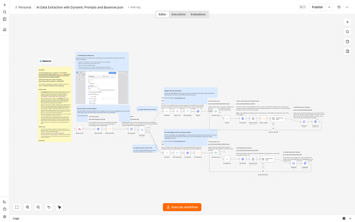
Task: Click the Baserow logo sticky note
Action: coord(46,61)
